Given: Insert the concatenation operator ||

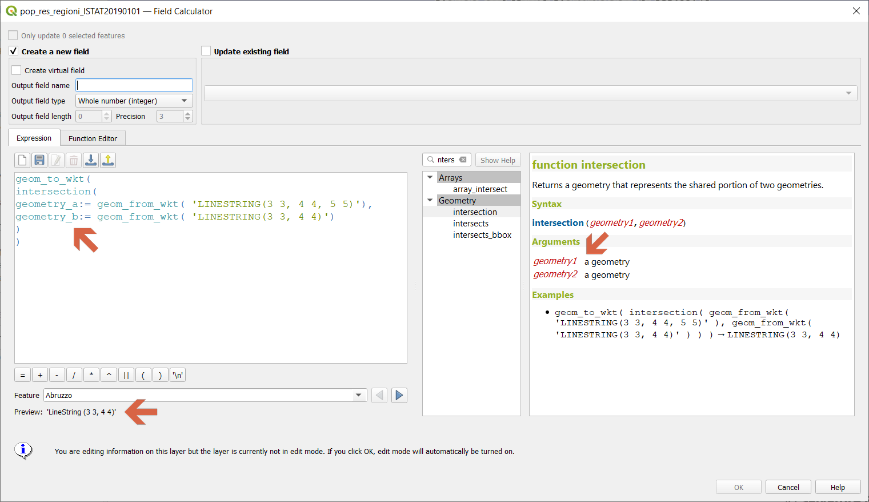Looking at the screenshot, I should click(126, 374).
